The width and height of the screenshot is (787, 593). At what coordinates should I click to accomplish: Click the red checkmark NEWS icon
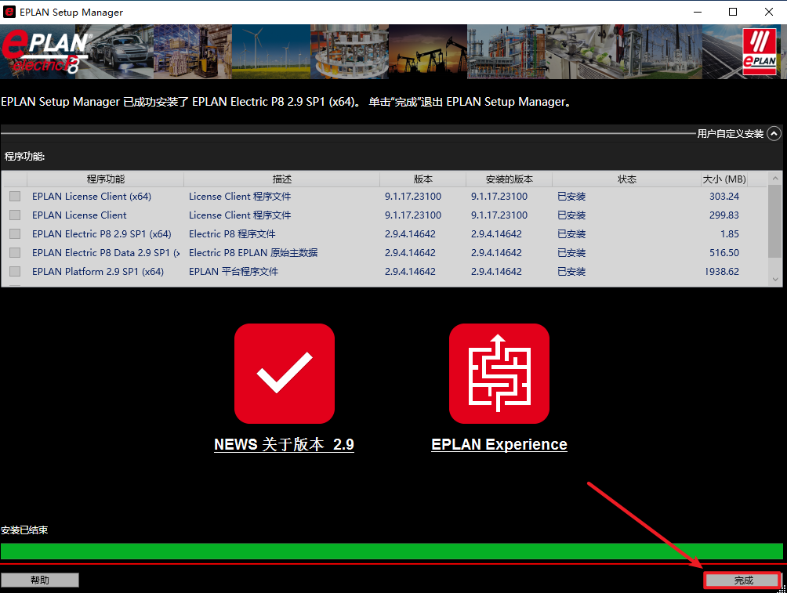tap(285, 374)
